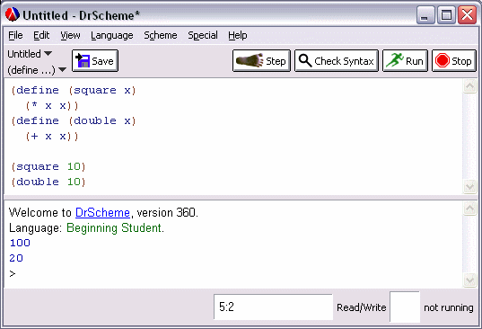Minimize the DrScheme window

pos(425,14)
